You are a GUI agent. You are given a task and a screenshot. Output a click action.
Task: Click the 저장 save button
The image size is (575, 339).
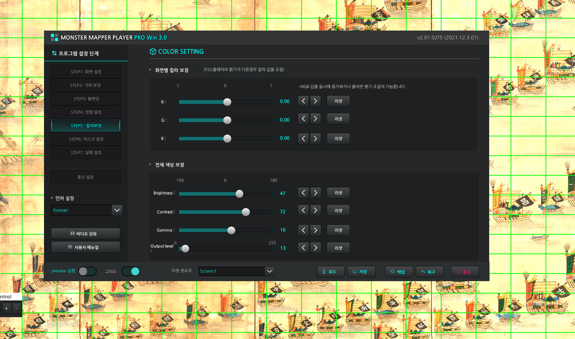pyautogui.click(x=361, y=272)
